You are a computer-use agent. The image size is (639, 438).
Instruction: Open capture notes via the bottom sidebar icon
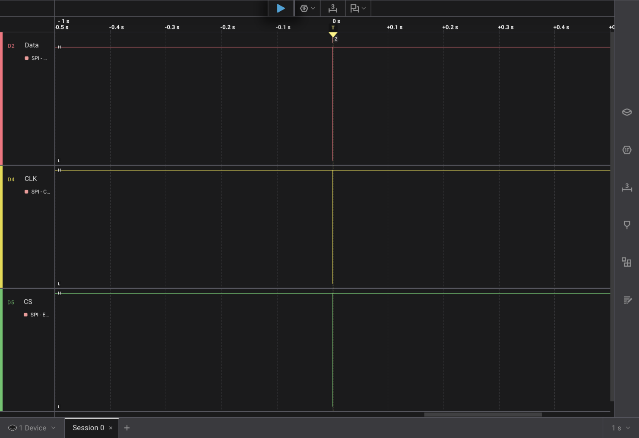(626, 300)
